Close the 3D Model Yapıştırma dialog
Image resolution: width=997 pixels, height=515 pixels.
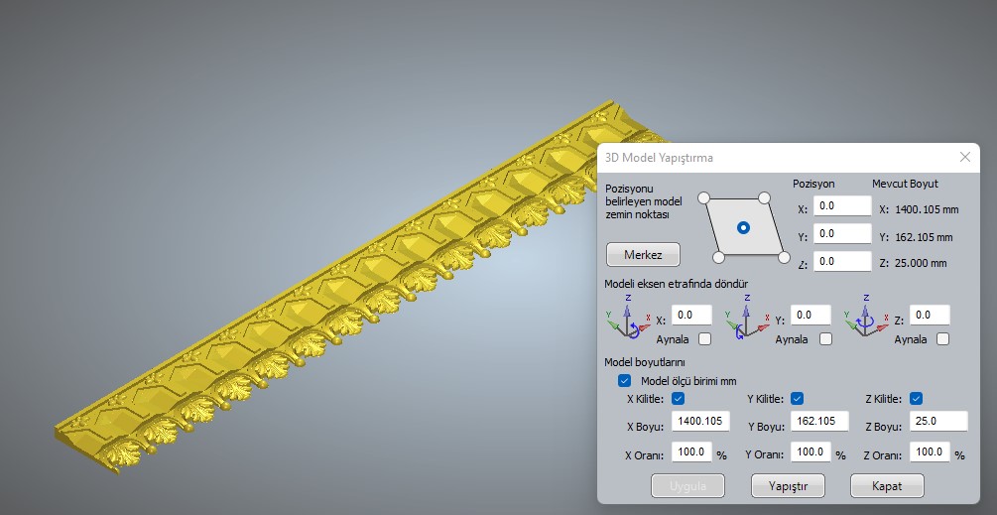point(964,157)
